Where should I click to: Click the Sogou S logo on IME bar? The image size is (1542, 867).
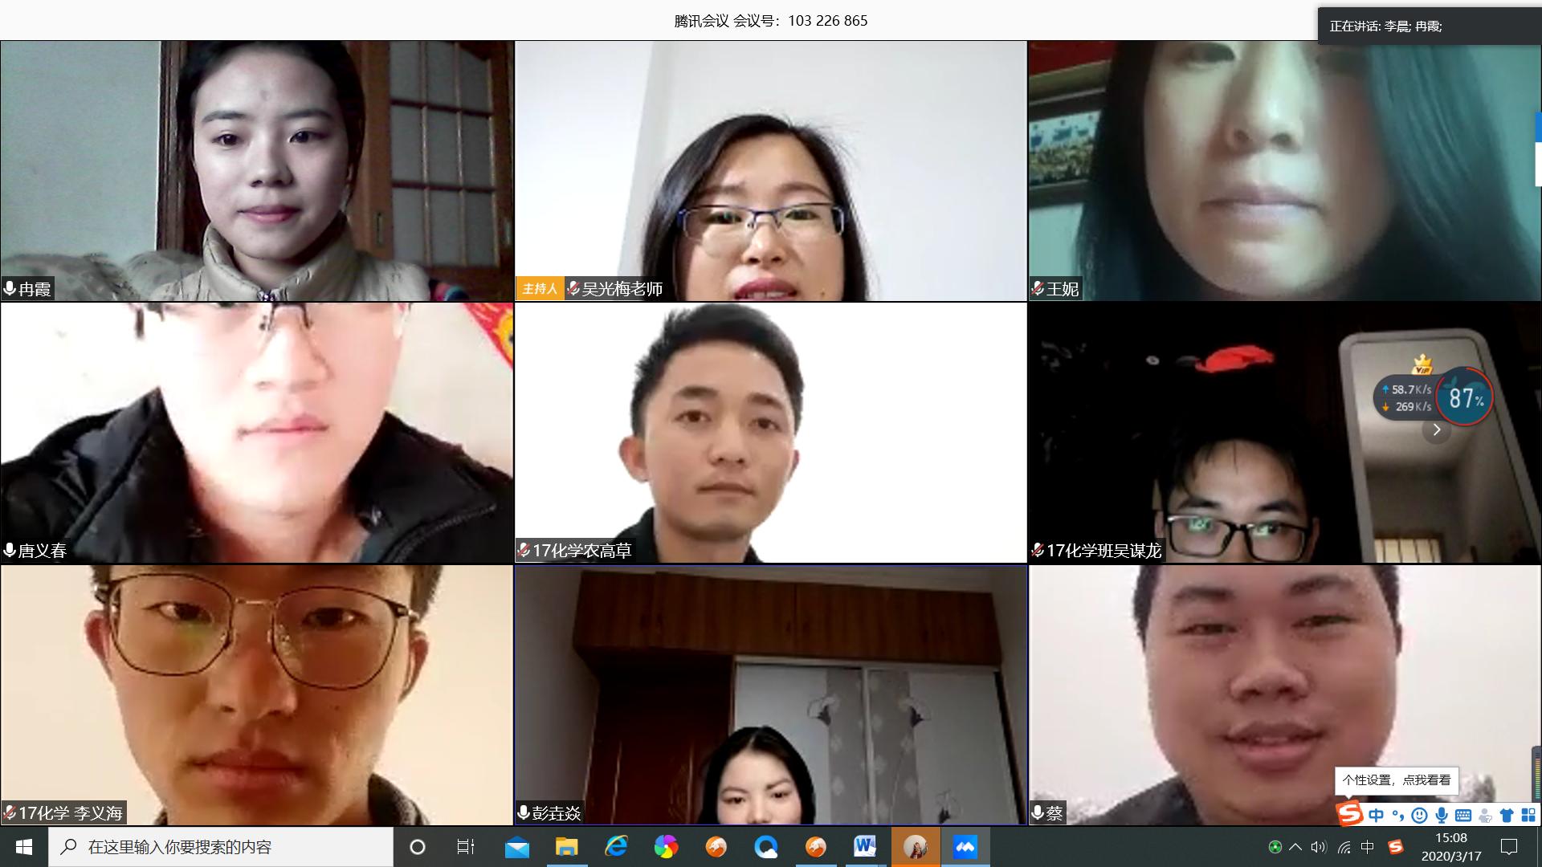(x=1350, y=814)
